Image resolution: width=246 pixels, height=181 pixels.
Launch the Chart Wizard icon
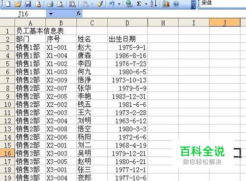[166, 4]
